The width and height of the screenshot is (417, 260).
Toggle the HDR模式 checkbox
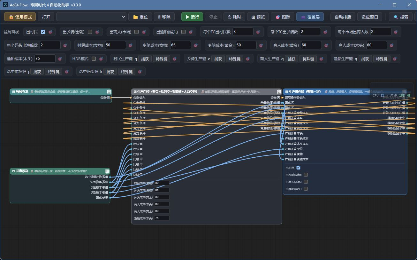(x=94, y=59)
